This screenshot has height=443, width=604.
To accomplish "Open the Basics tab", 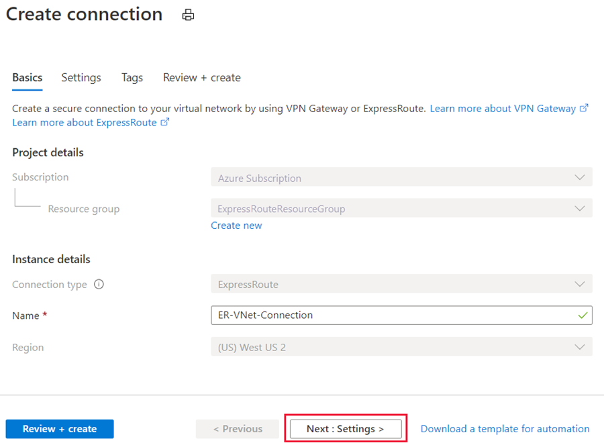I will click(x=28, y=78).
